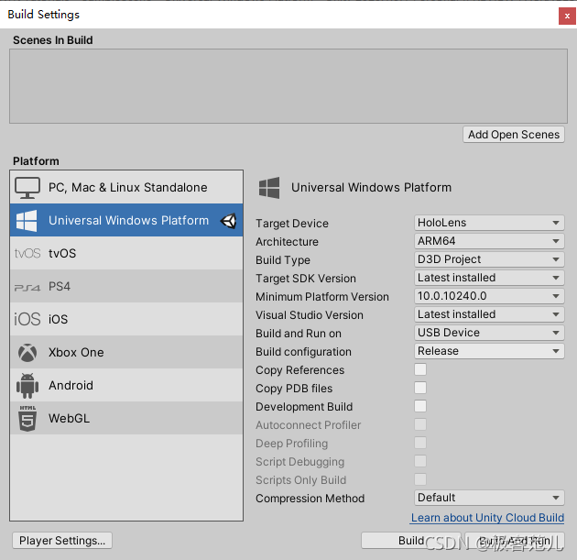Viewport: 577px width, 560px height.
Task: Click the Build And Run button
Action: [515, 541]
